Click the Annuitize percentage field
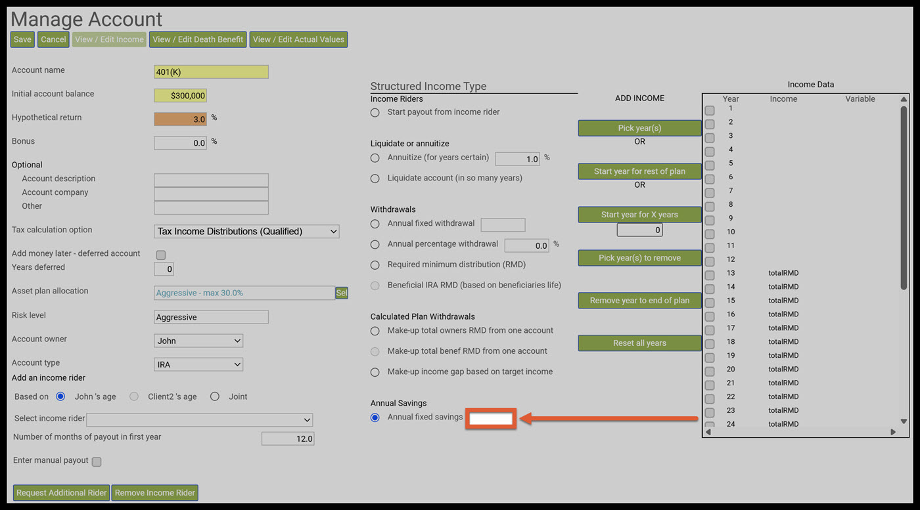Screen dimensions: 920x510 pos(518,159)
